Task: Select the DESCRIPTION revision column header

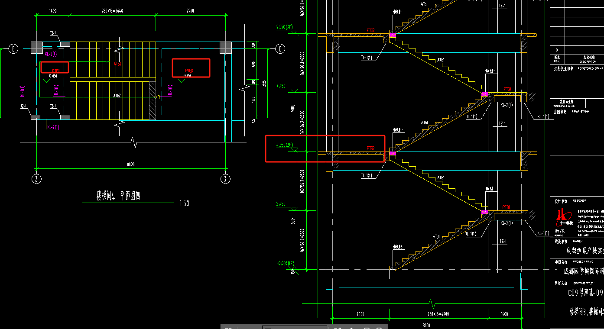Action: click(x=588, y=61)
